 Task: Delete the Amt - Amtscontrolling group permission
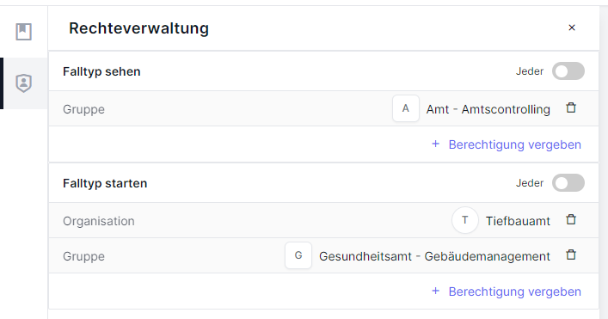tap(571, 107)
